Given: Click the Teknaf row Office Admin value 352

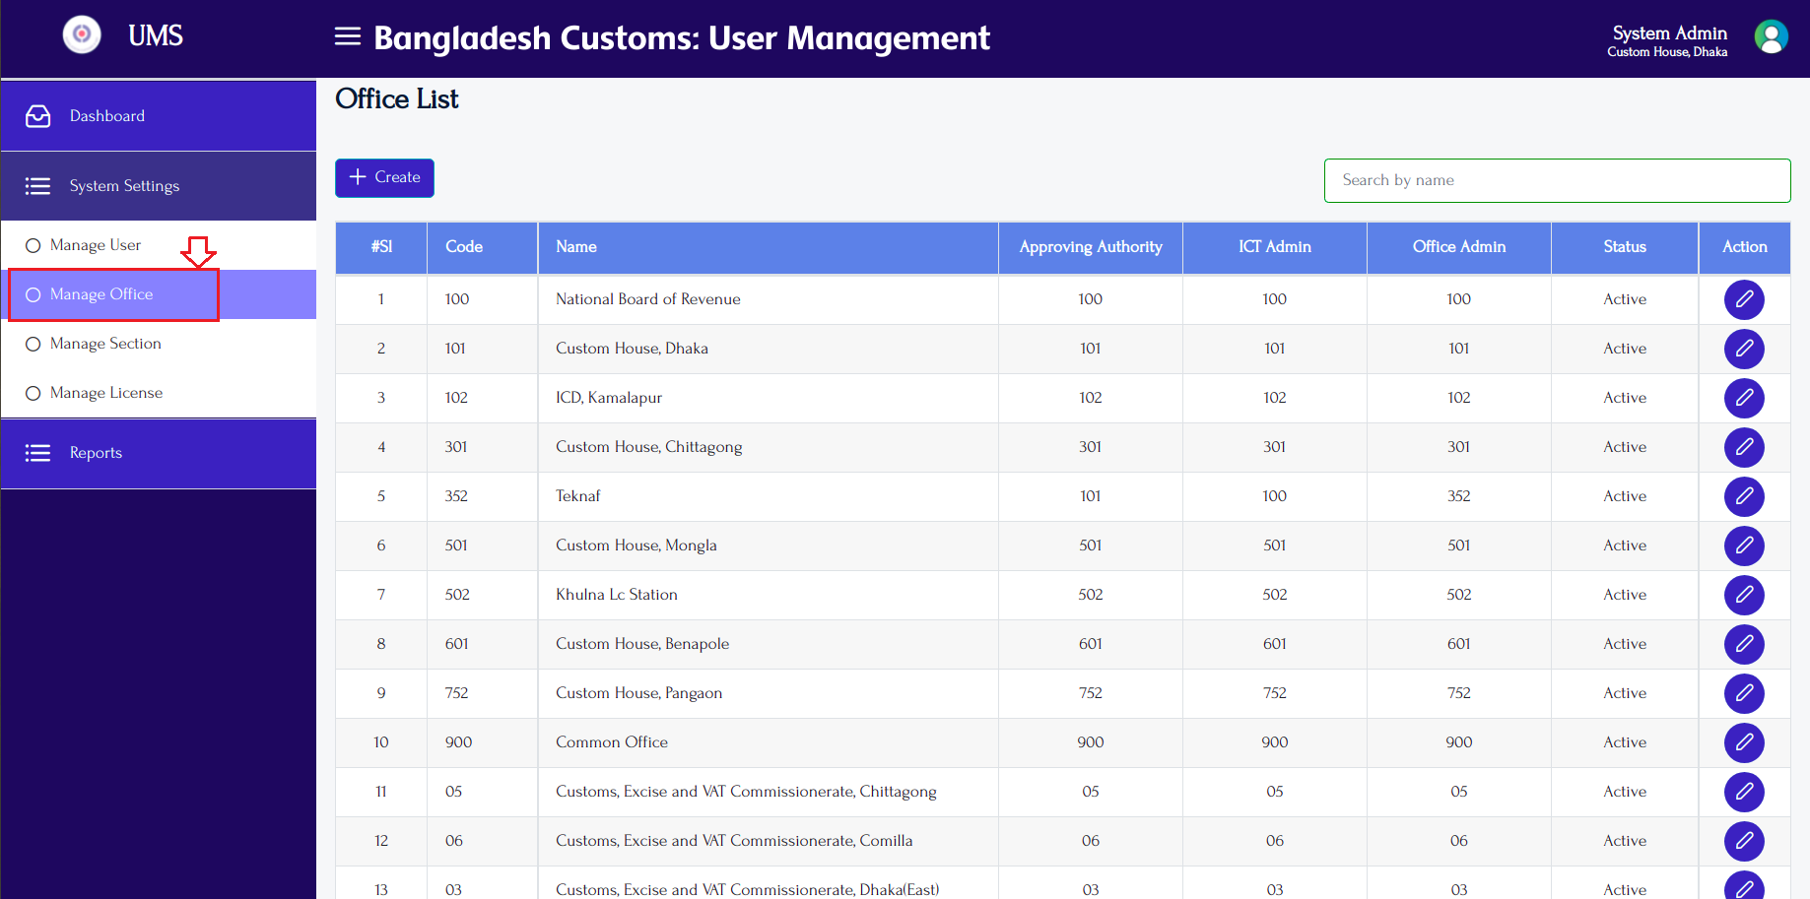Looking at the screenshot, I should click(x=1459, y=496).
